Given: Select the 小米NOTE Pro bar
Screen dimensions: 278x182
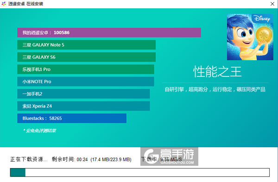Looking at the screenshot, I should click(x=86, y=82).
